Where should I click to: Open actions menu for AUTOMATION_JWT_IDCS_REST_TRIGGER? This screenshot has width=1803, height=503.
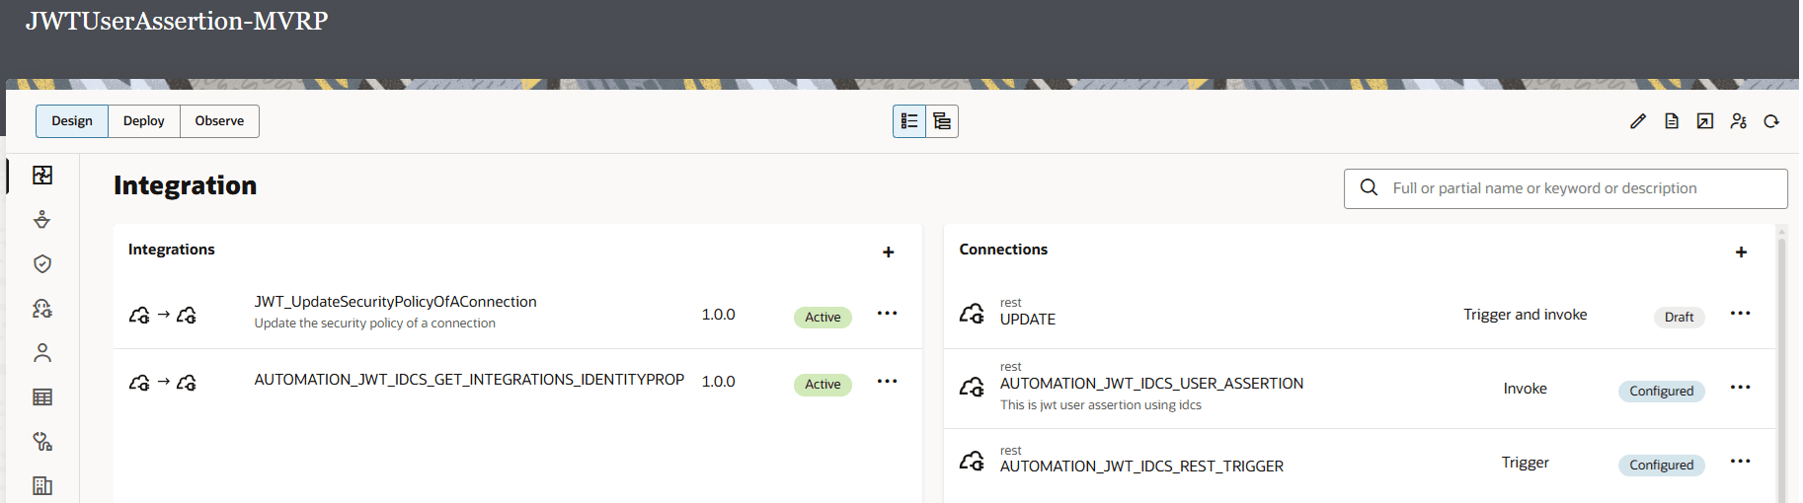click(1741, 462)
